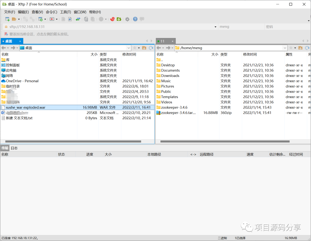
Task: Click the copy documents toolbar icon
Action: (86, 19)
